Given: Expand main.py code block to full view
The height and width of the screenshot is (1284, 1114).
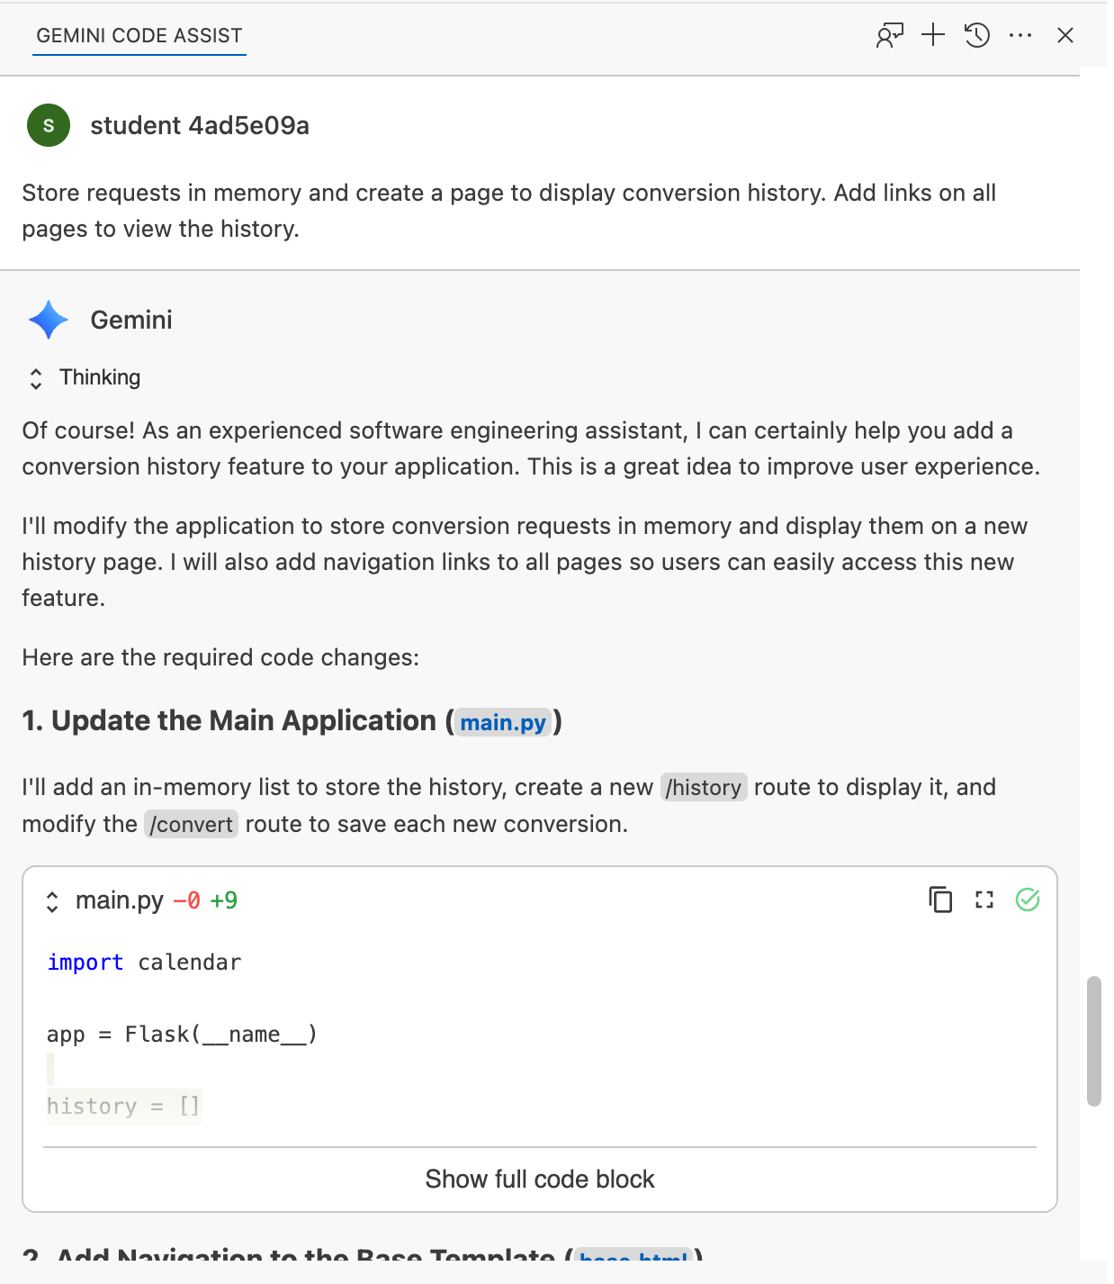Looking at the screenshot, I should pyautogui.click(x=984, y=900).
